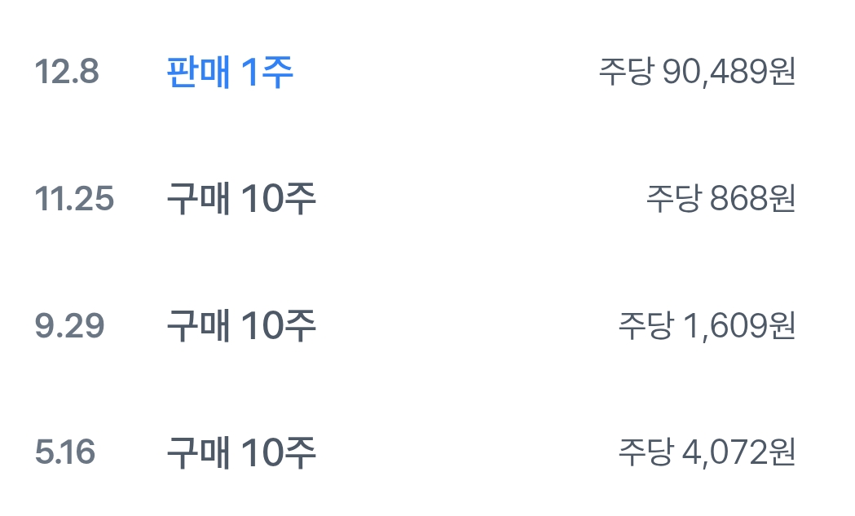Click the 5.16 date entry
The width and height of the screenshot is (855, 516).
[65, 452]
